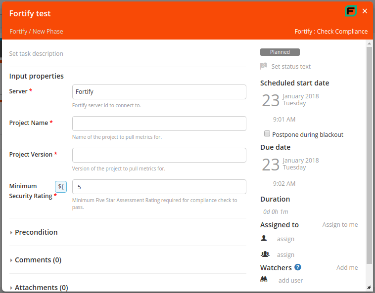This screenshot has height=293, width=375.
Task: Click the status flag icon
Action: (x=264, y=66)
